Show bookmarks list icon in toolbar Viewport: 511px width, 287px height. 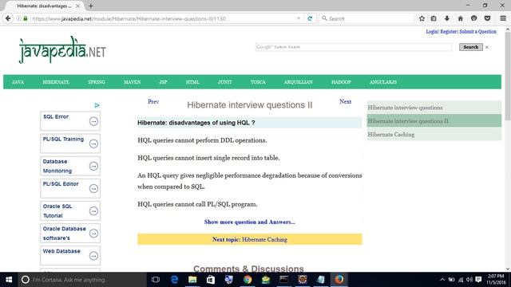pyautogui.click(x=434, y=18)
